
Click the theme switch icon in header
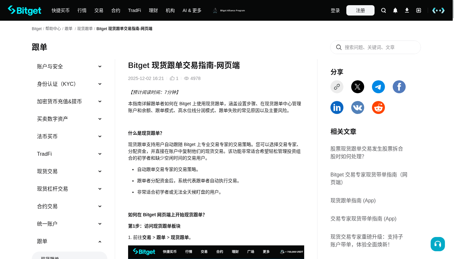click(438, 10)
